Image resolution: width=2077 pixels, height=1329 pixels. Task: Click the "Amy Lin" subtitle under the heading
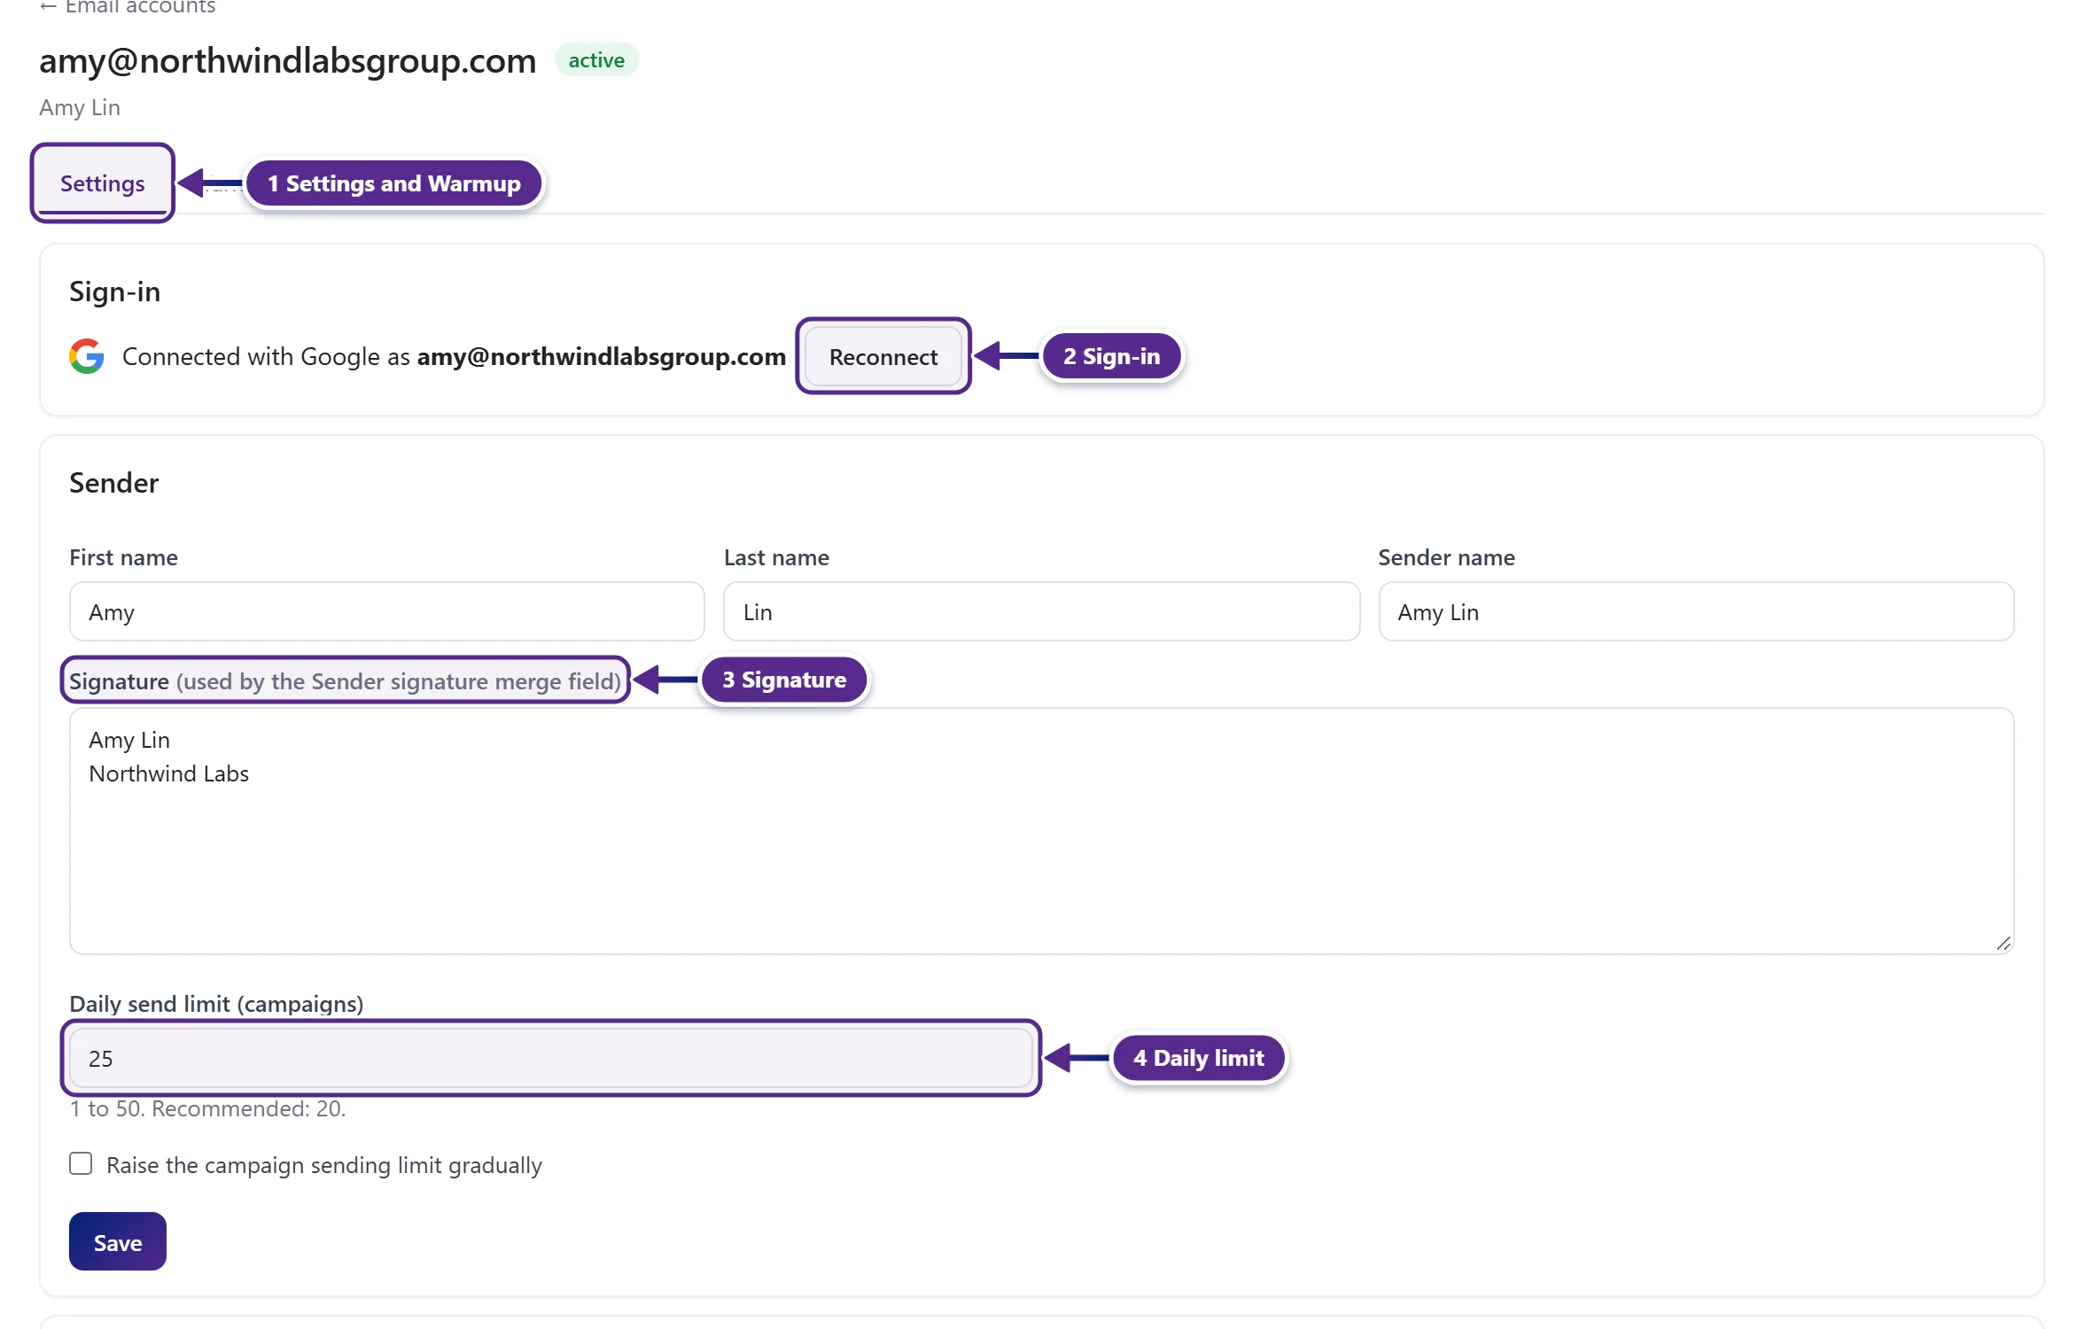(80, 107)
